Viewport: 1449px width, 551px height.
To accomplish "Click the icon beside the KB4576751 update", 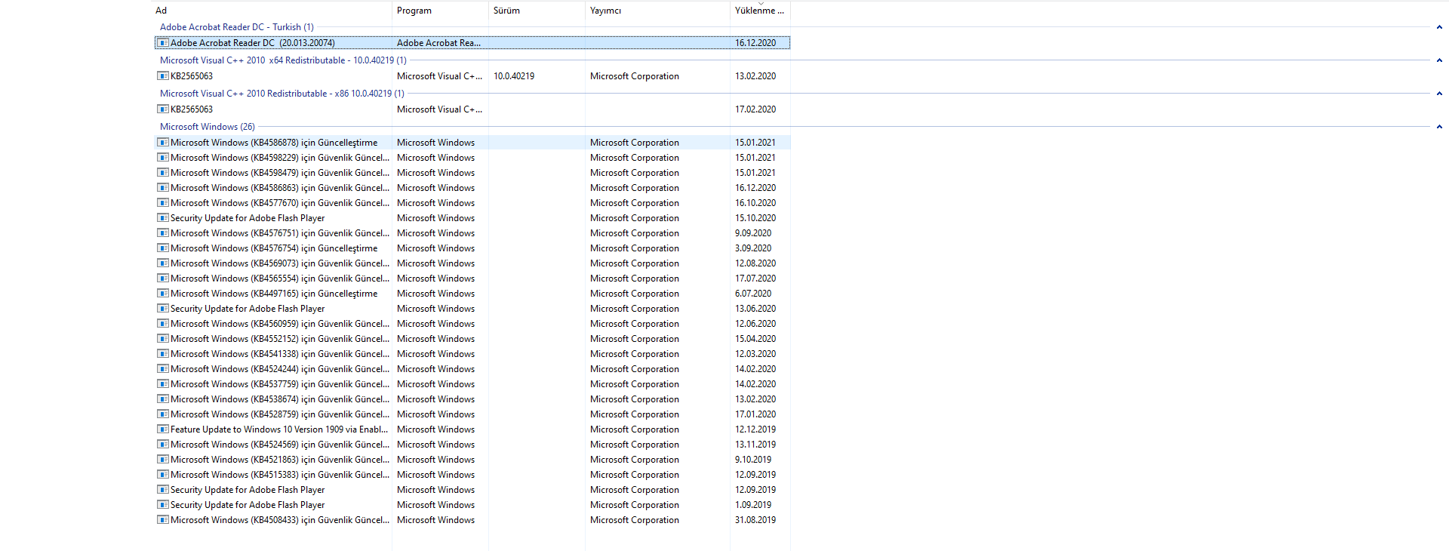I will (x=162, y=233).
